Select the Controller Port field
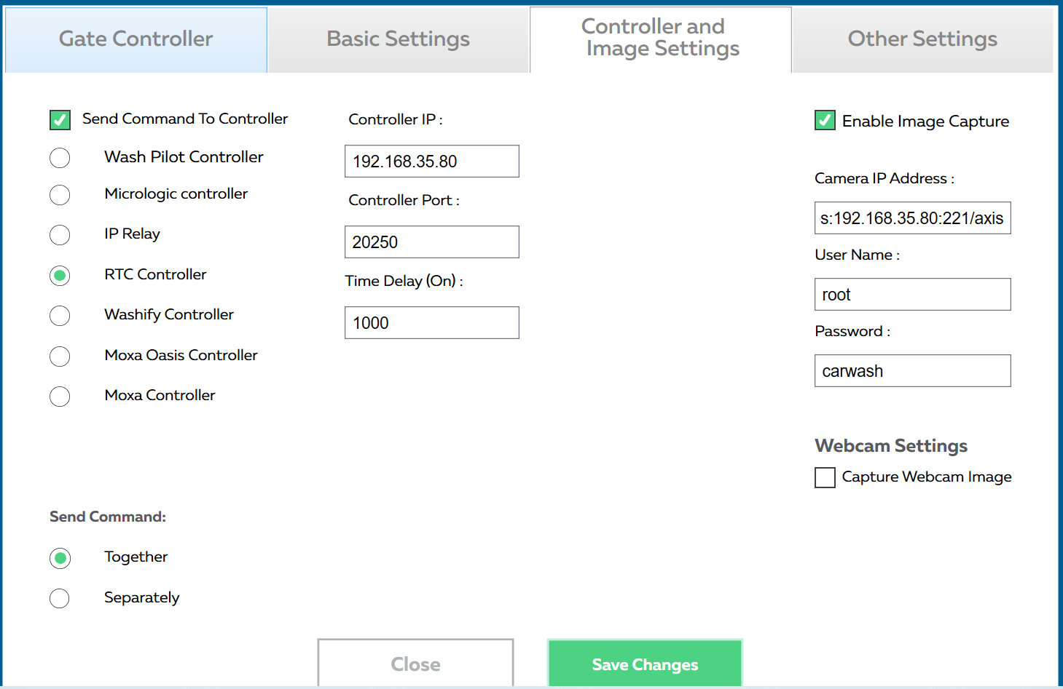The width and height of the screenshot is (1063, 689). pyautogui.click(x=431, y=242)
